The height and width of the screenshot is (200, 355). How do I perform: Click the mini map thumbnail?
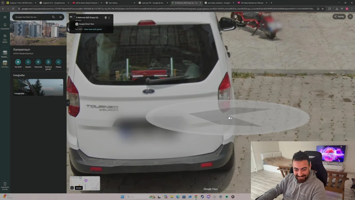[x=85, y=183]
